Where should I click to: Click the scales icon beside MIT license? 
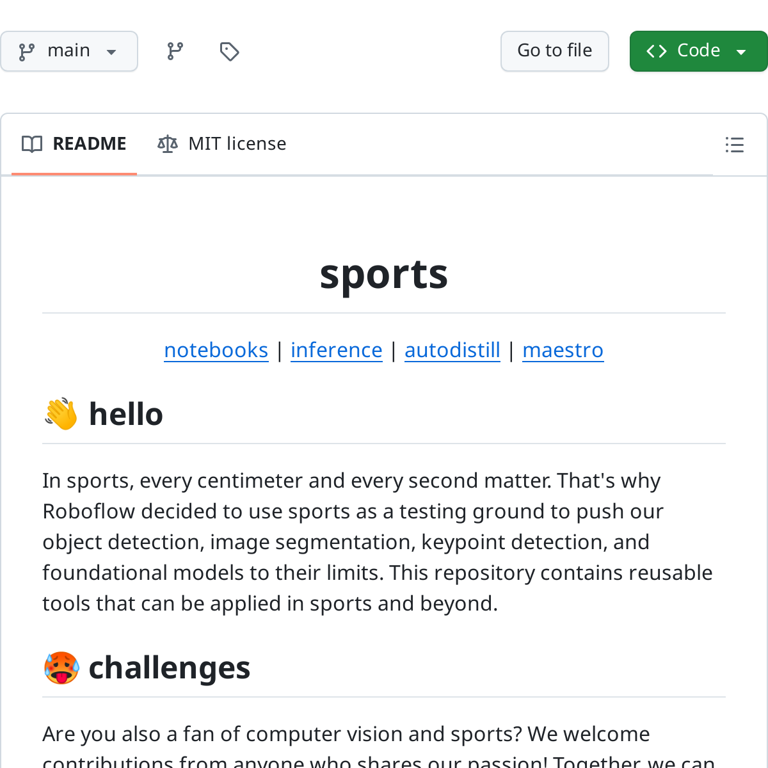pos(166,143)
